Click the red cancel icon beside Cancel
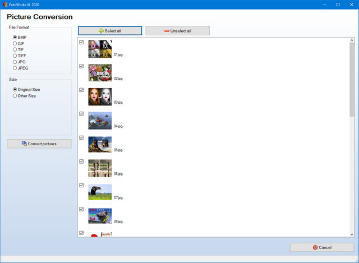This screenshot has height=263, width=359. click(x=315, y=247)
